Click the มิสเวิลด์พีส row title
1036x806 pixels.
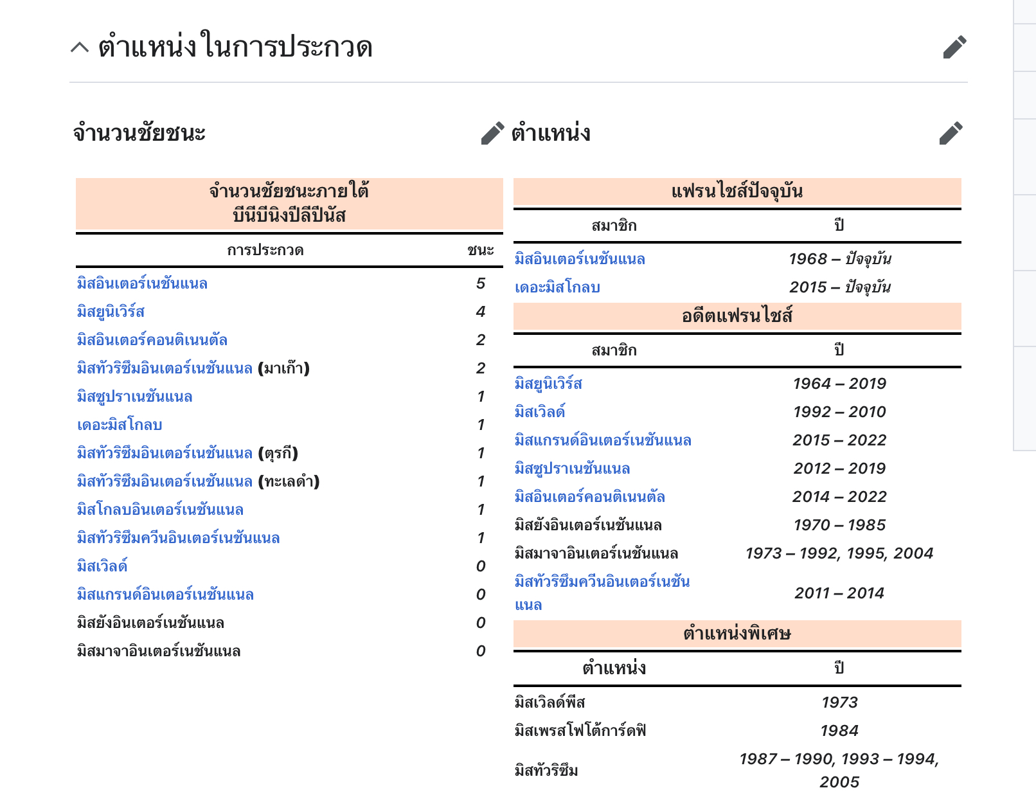550,703
